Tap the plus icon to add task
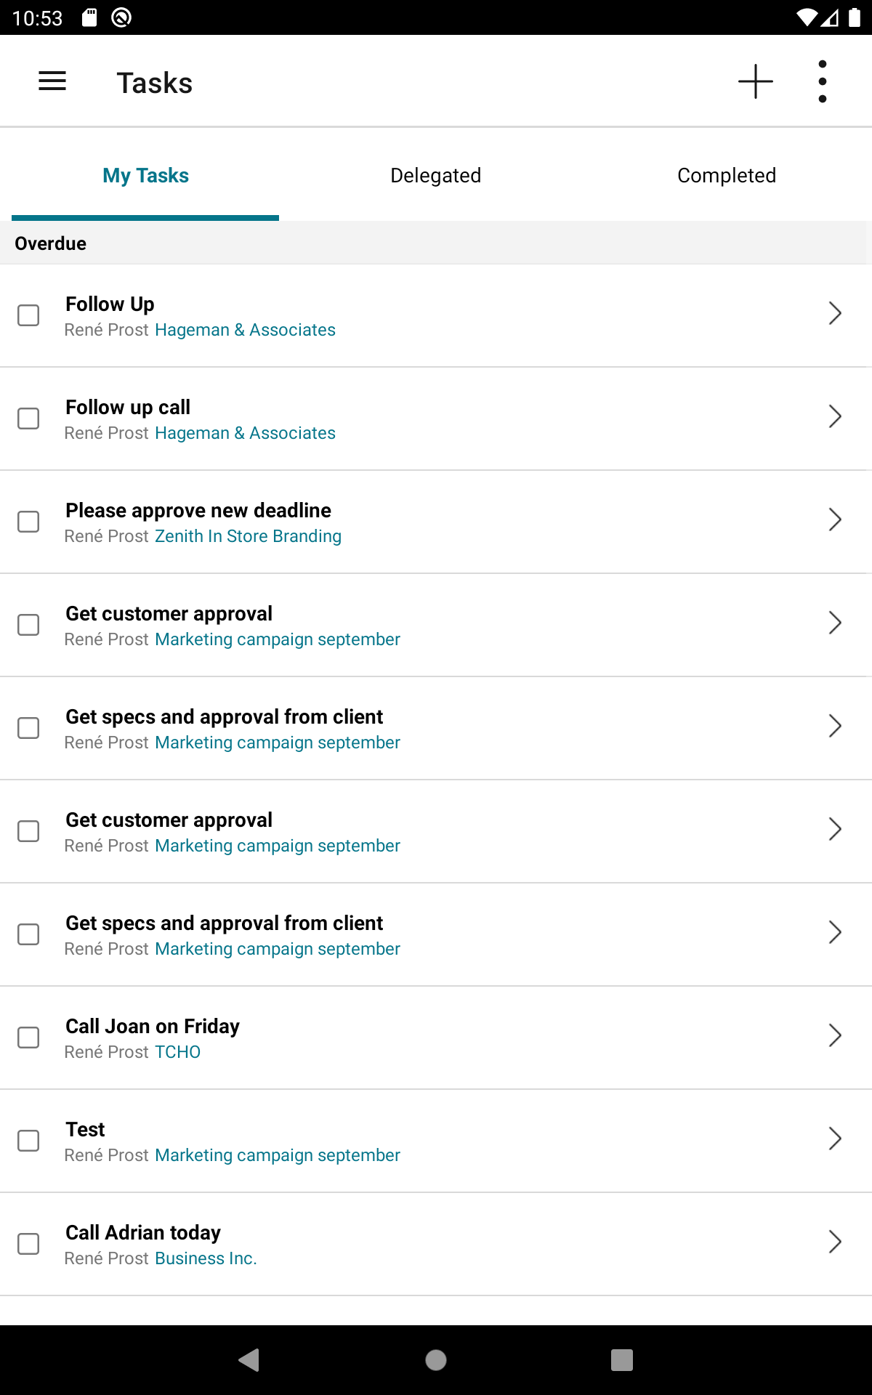Image resolution: width=872 pixels, height=1395 pixels. pyautogui.click(x=755, y=81)
